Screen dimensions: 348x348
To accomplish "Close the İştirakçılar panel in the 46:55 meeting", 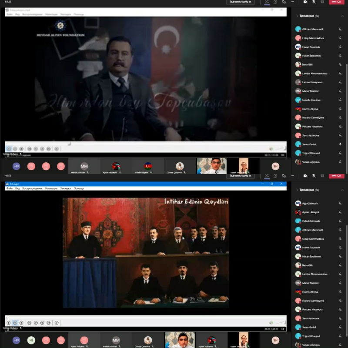I will click(342, 190).
